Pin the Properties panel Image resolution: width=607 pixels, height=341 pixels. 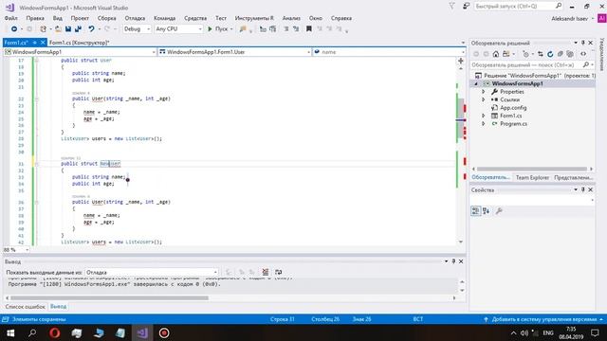click(x=583, y=189)
